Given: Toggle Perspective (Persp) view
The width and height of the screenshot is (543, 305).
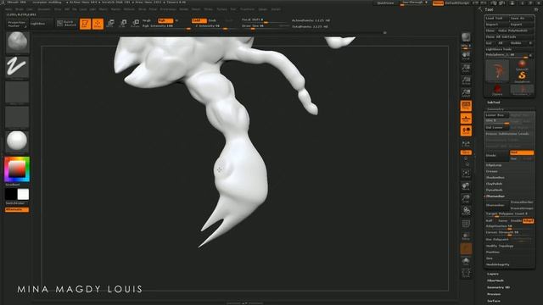Looking at the screenshot, I should point(466,106).
